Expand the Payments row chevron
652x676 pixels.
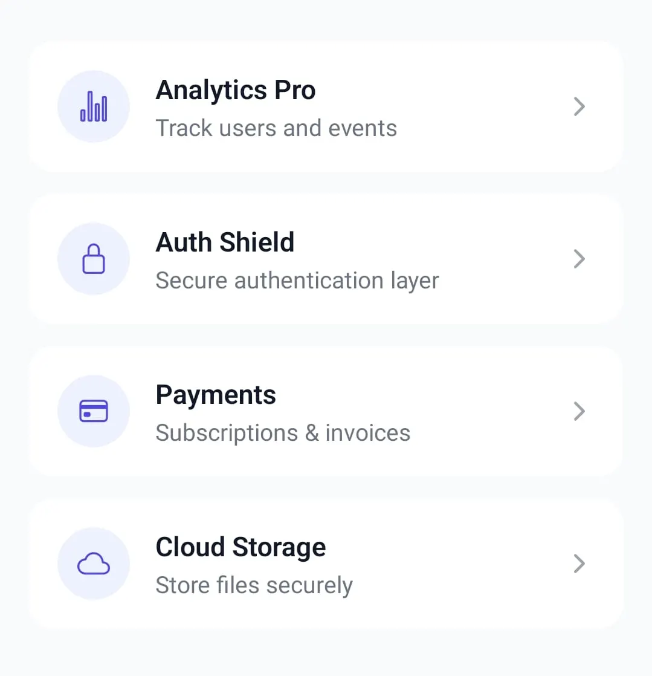tap(579, 411)
